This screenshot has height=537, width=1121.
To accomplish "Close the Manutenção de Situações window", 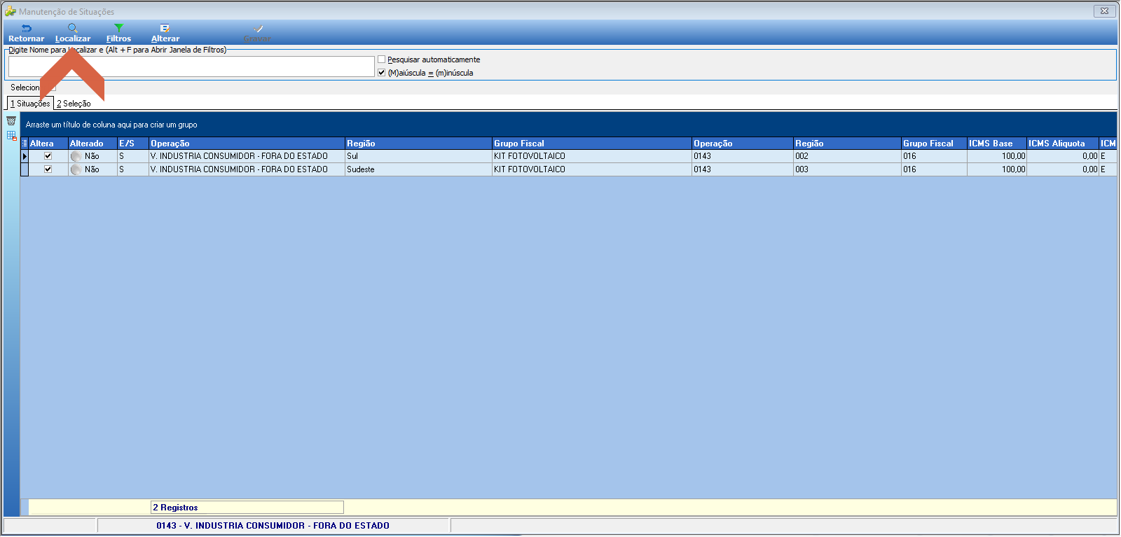I will tap(1104, 11).
